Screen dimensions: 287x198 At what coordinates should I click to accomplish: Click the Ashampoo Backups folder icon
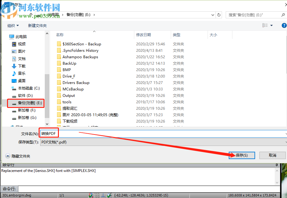59,57
